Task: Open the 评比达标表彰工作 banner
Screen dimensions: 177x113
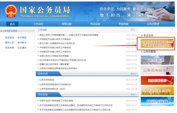Action: pos(157,91)
